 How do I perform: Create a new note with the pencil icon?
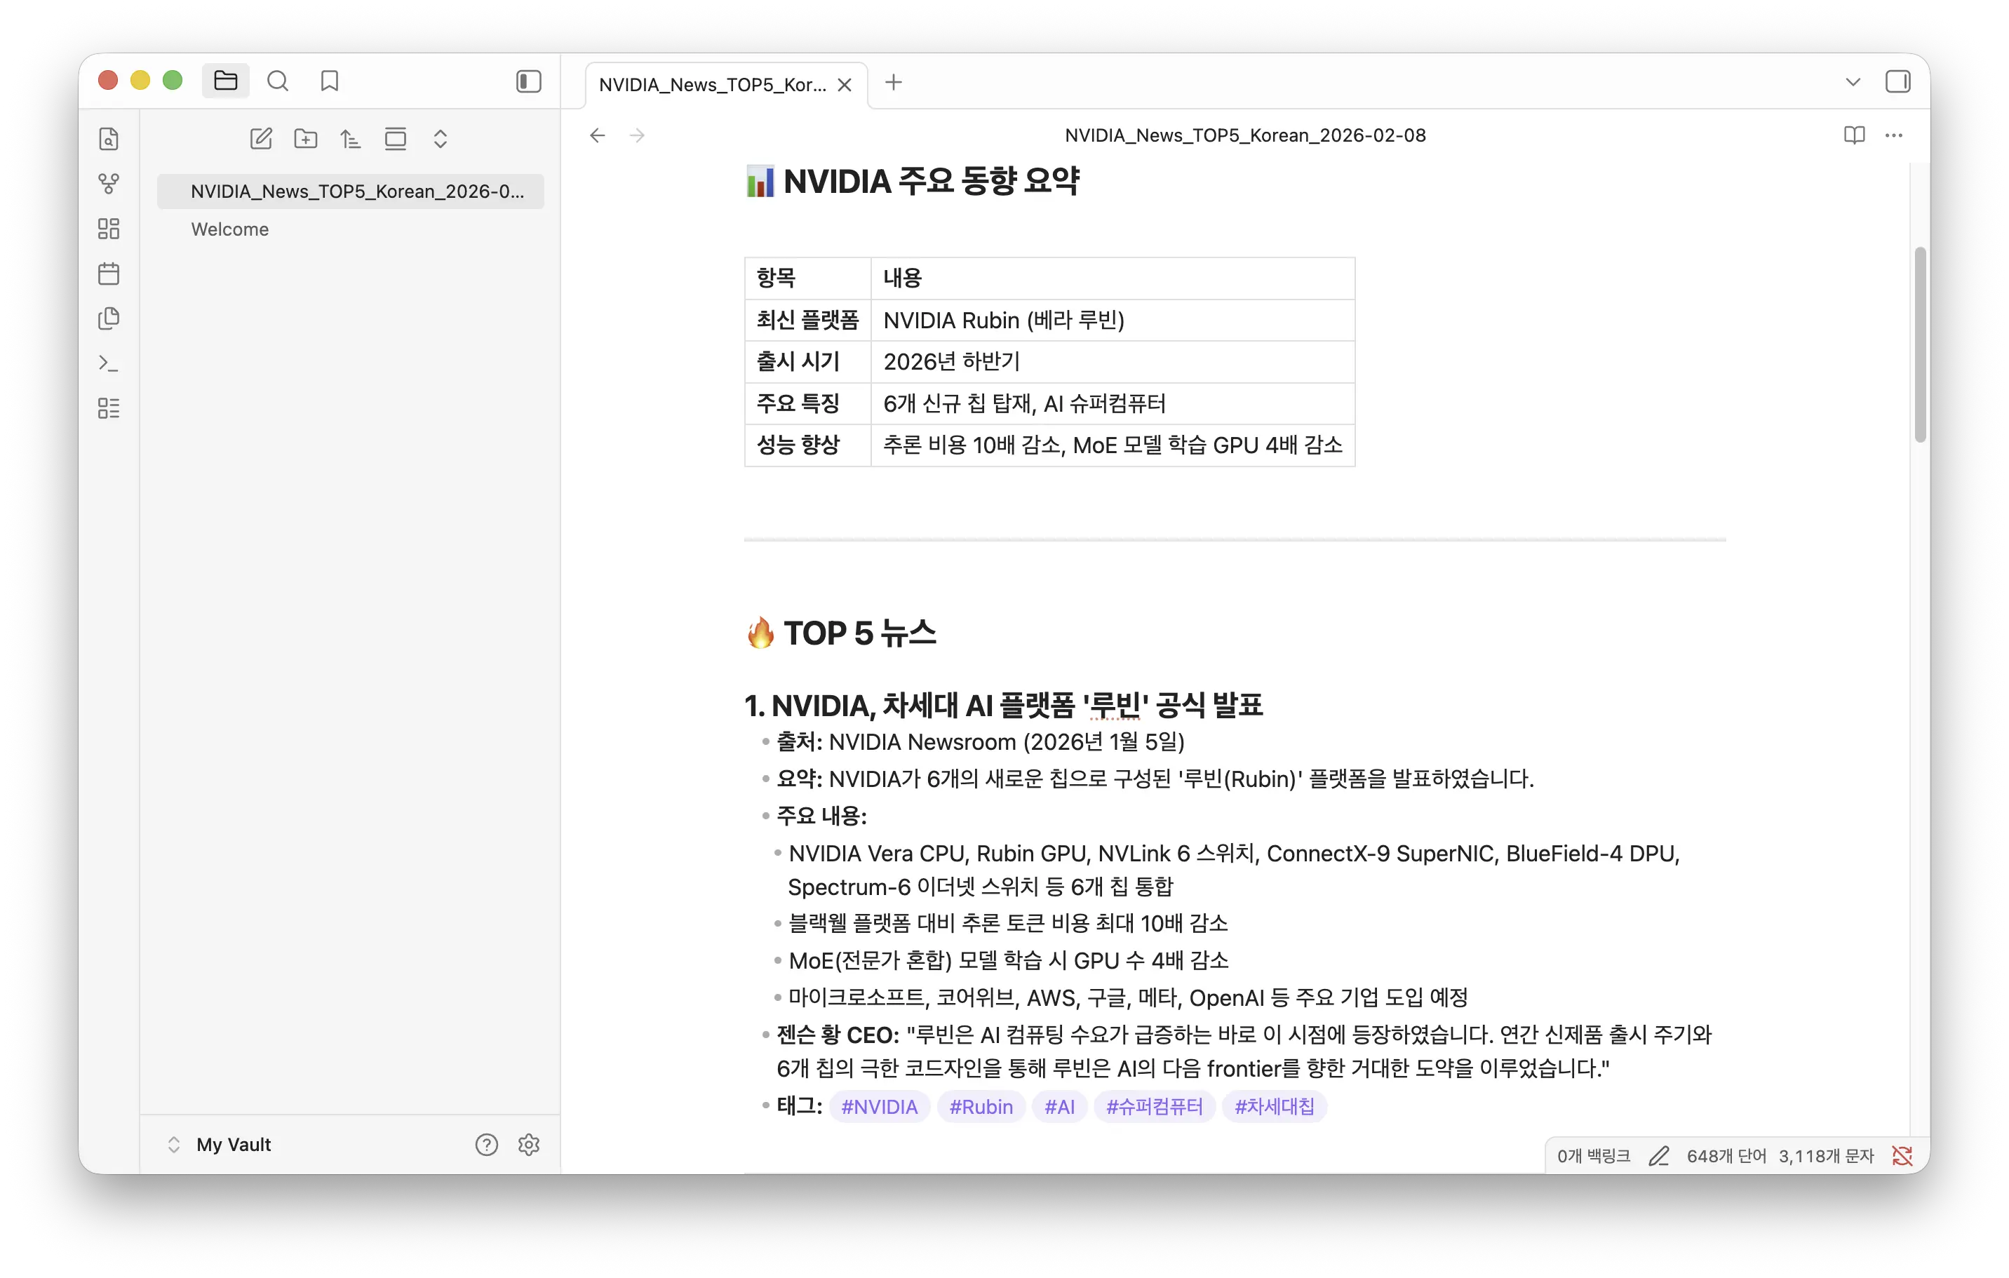tap(261, 138)
